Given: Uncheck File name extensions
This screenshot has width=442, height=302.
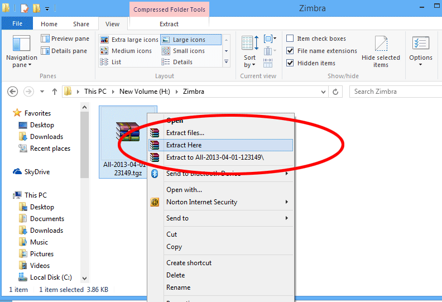Looking at the screenshot, I should tap(290, 51).
